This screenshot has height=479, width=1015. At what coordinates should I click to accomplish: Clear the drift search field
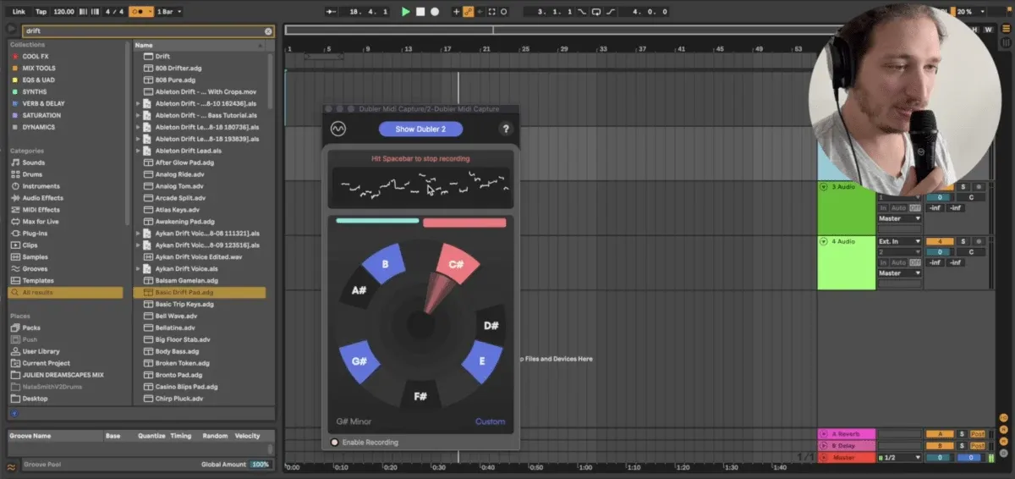coord(268,31)
